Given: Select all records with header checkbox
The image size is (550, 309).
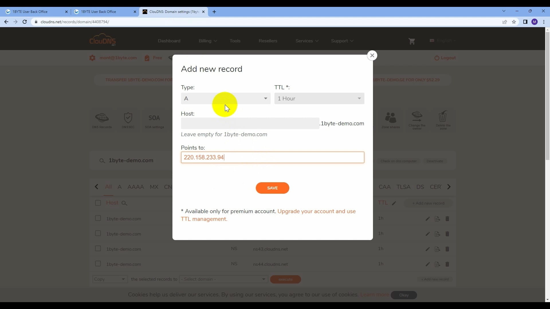Looking at the screenshot, I should pyautogui.click(x=98, y=203).
